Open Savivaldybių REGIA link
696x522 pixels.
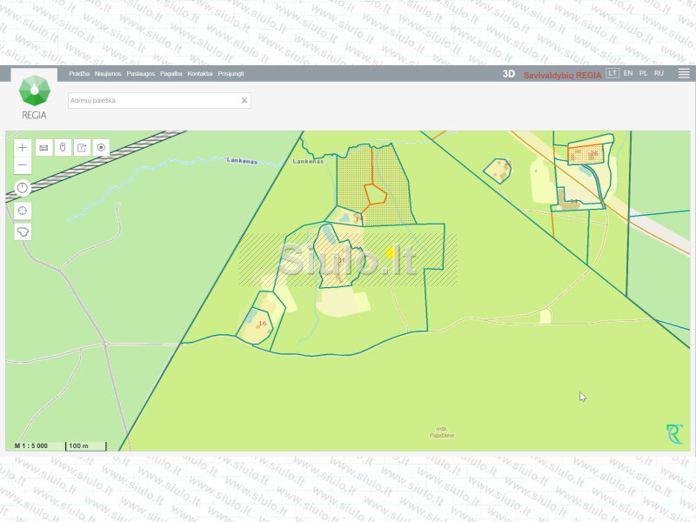[x=562, y=75]
